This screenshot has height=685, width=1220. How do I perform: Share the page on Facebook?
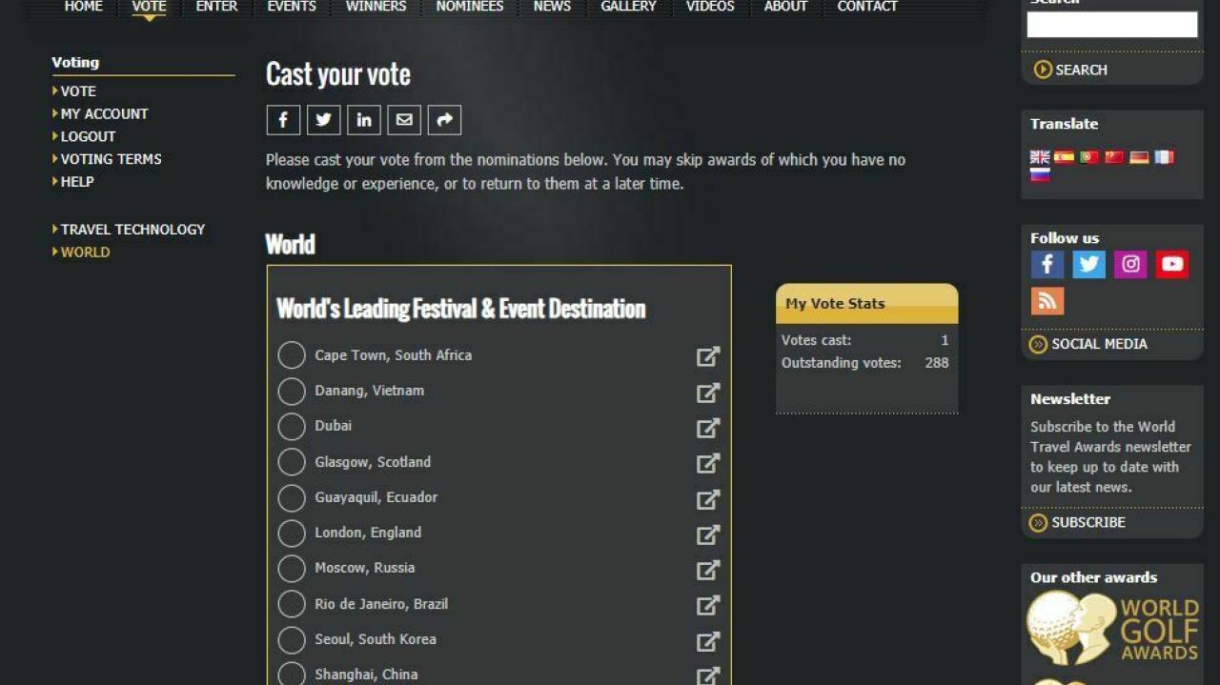(283, 120)
